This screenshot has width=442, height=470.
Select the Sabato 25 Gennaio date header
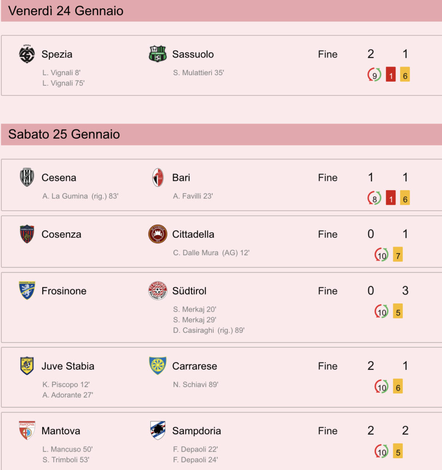[x=221, y=134]
